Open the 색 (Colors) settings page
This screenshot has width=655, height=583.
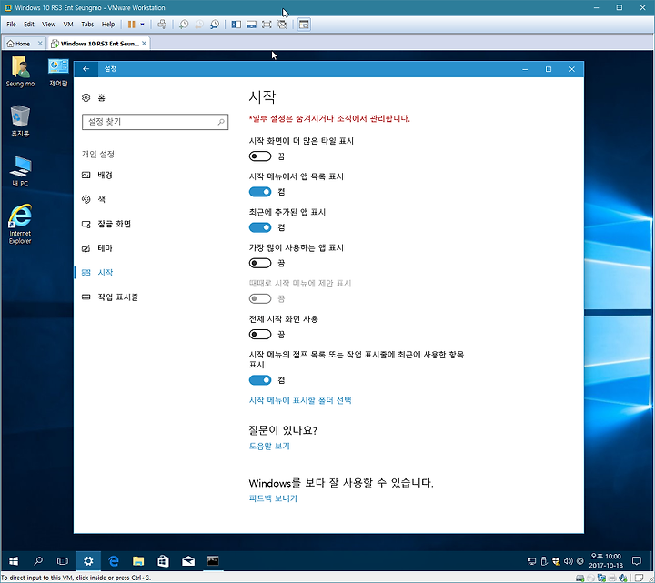click(x=94, y=199)
